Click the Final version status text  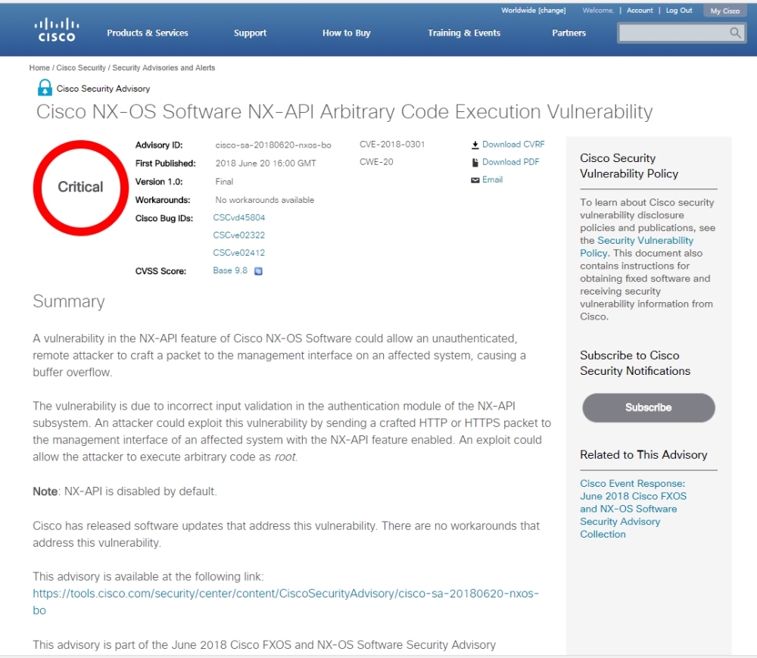click(x=224, y=182)
